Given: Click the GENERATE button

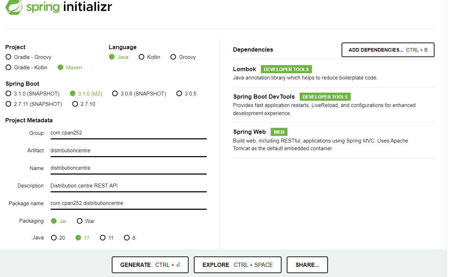Looking at the screenshot, I should pyautogui.click(x=150, y=264).
